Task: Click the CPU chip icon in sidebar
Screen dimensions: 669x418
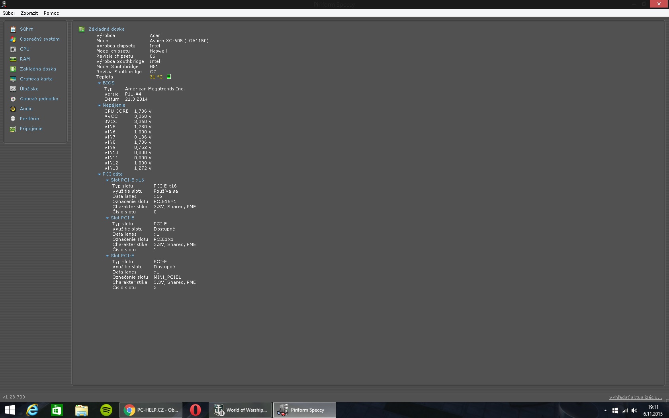Action: pos(13,49)
